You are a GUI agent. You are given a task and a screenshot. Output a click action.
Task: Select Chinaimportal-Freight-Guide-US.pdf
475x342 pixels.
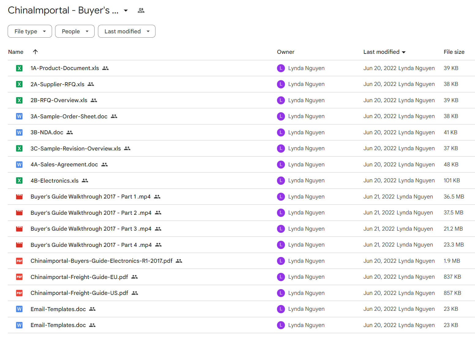point(79,293)
